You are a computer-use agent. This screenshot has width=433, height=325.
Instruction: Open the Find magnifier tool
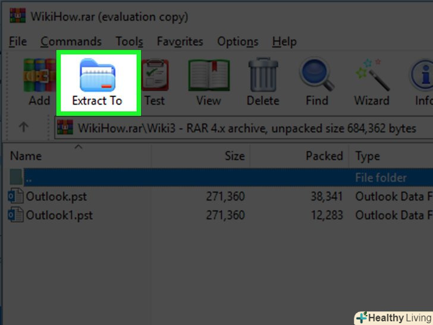(x=317, y=74)
